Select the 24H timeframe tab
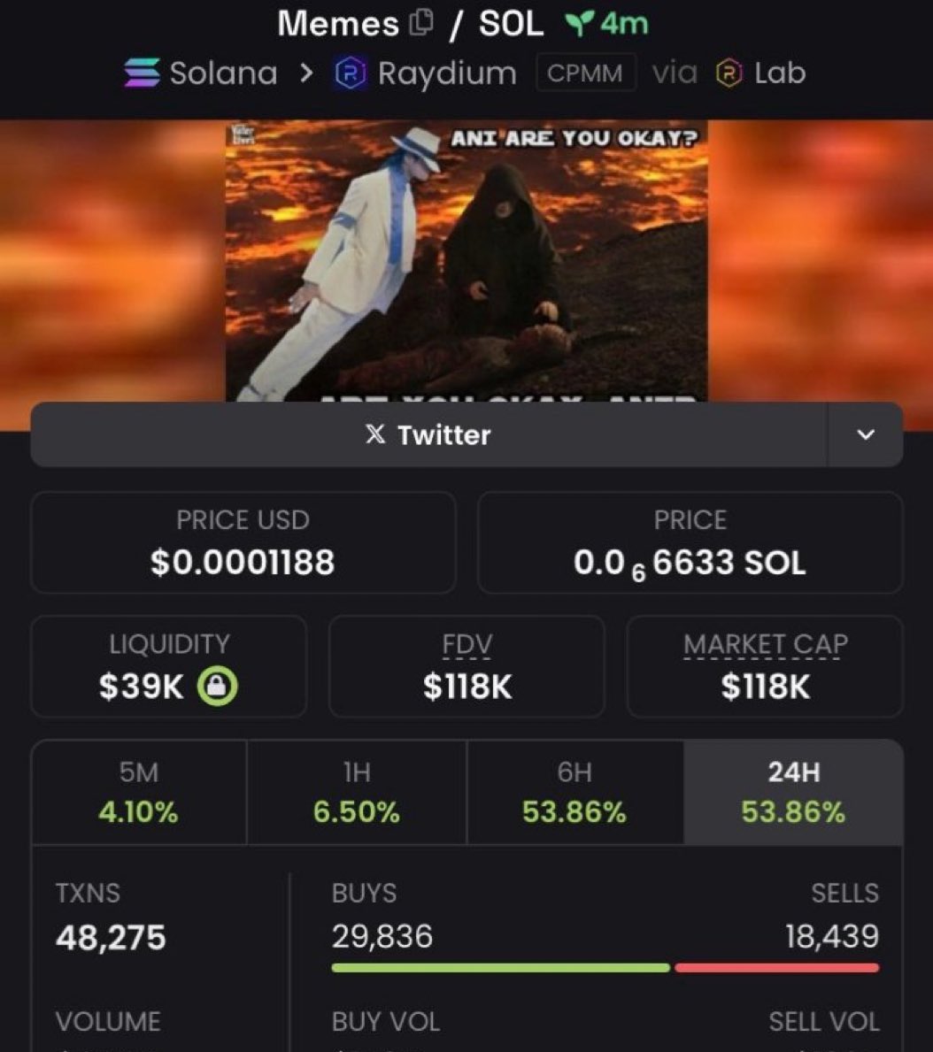The width and height of the screenshot is (933, 1052). [x=793, y=793]
